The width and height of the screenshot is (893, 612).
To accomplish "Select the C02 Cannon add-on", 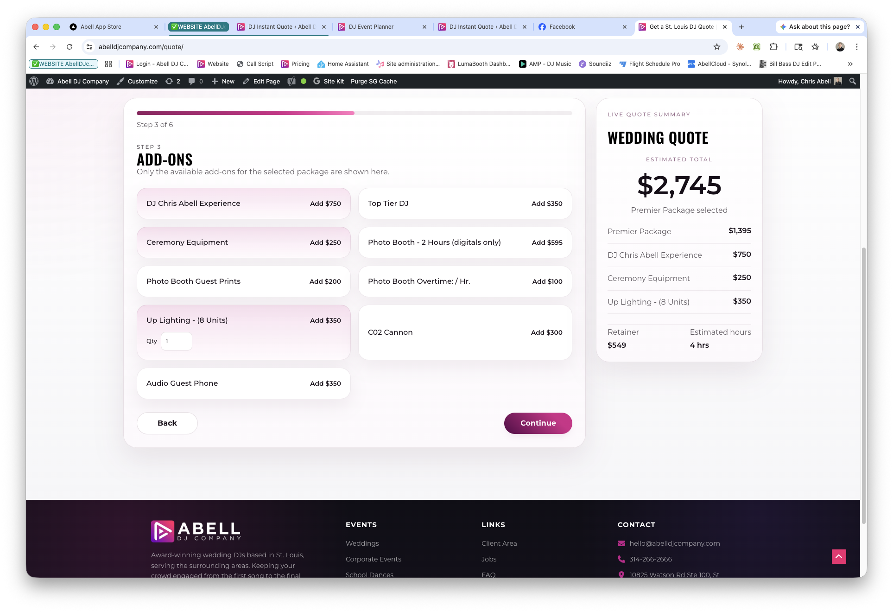I will (x=465, y=332).
